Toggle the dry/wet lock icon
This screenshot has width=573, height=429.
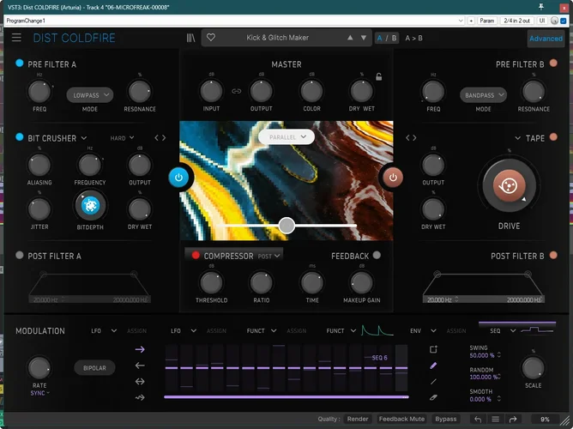pyautogui.click(x=378, y=77)
